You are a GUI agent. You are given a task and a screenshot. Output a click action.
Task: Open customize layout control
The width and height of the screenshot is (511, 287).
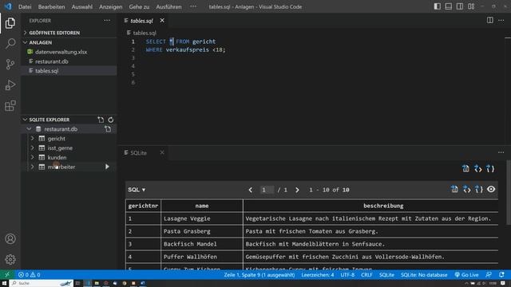tap(471, 6)
